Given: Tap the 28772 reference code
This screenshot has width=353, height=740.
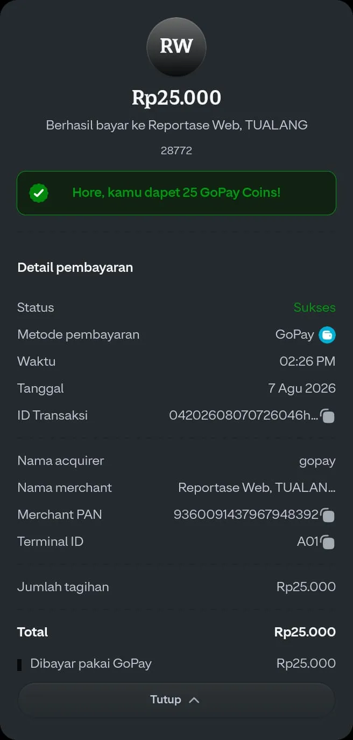Looking at the screenshot, I should [x=176, y=151].
